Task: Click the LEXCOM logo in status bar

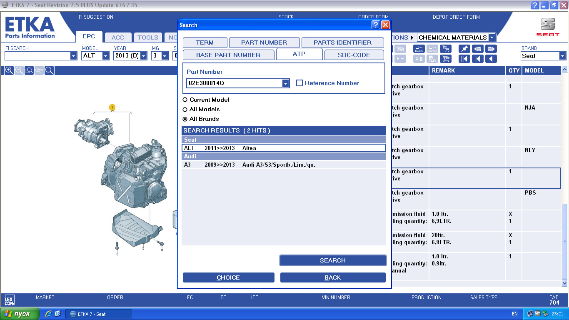Action: pyautogui.click(x=9, y=300)
